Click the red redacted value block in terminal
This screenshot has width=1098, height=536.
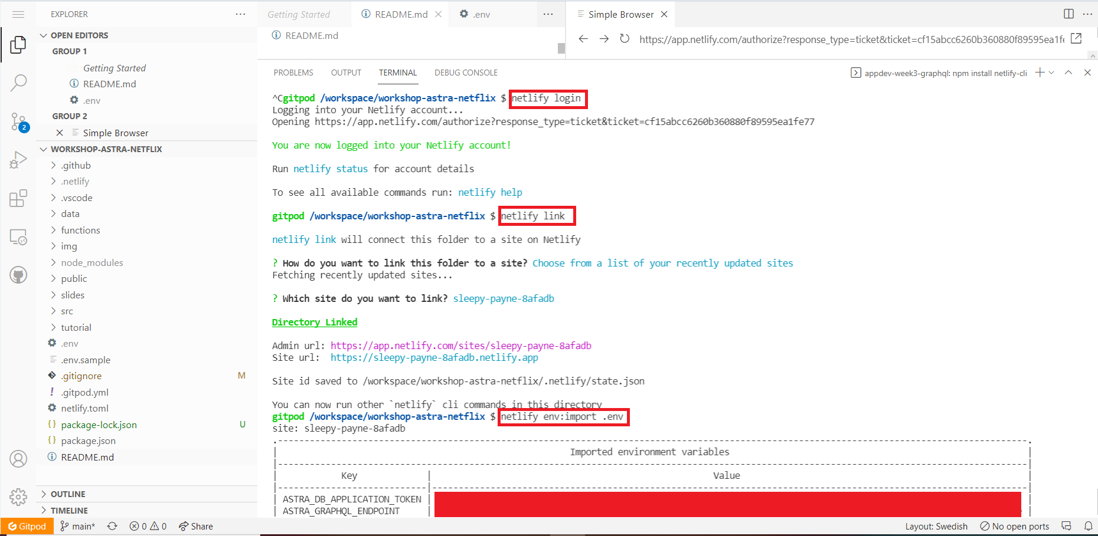tap(727, 504)
